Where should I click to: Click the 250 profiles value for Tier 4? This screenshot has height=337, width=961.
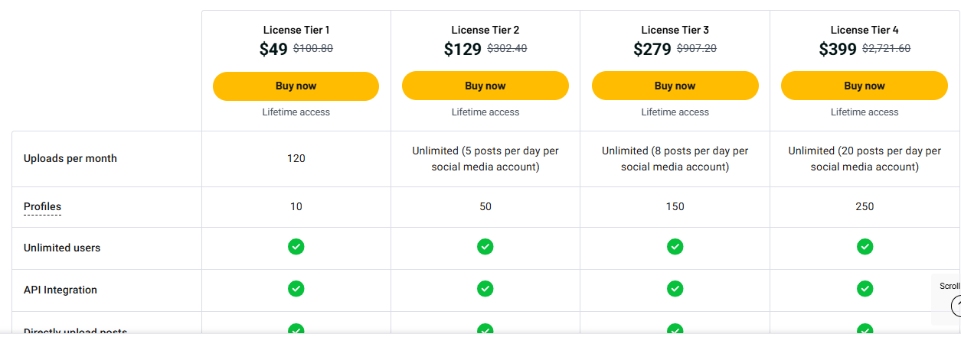865,206
